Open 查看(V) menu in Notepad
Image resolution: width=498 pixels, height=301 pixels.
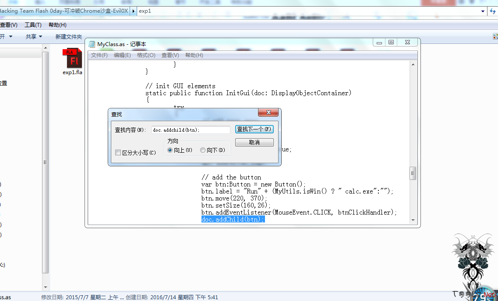click(x=170, y=55)
